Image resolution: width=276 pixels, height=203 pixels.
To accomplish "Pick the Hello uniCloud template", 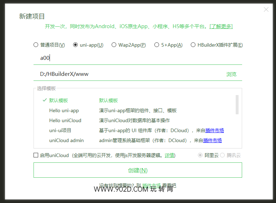I will [65, 120].
